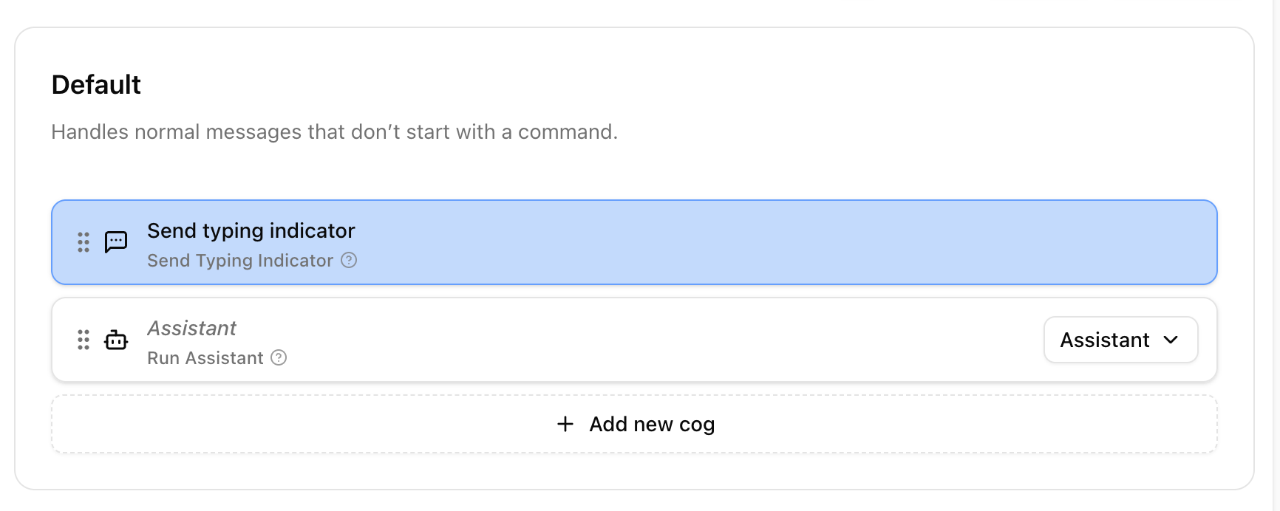This screenshot has width=1280, height=511.
Task: Open the help tooltip for Send Typing Indicator
Action: 350,260
